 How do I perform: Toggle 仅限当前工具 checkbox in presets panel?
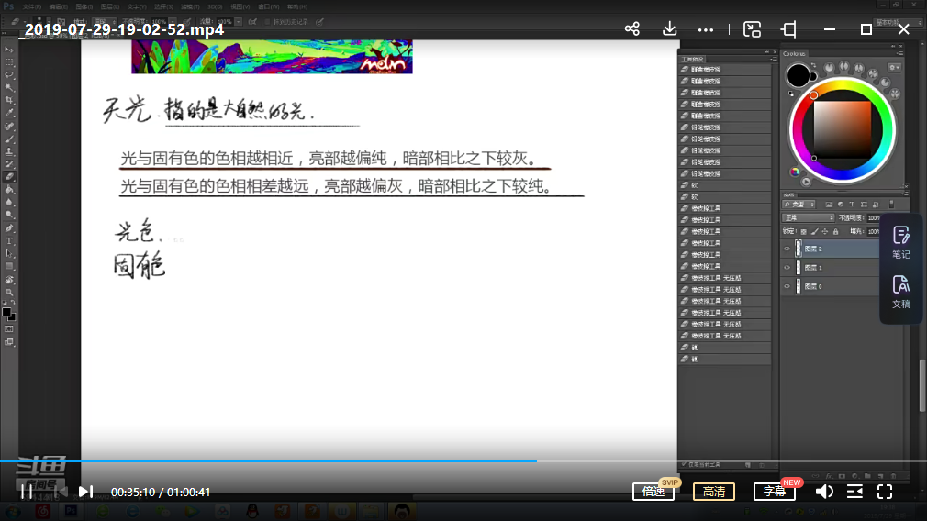pos(684,464)
